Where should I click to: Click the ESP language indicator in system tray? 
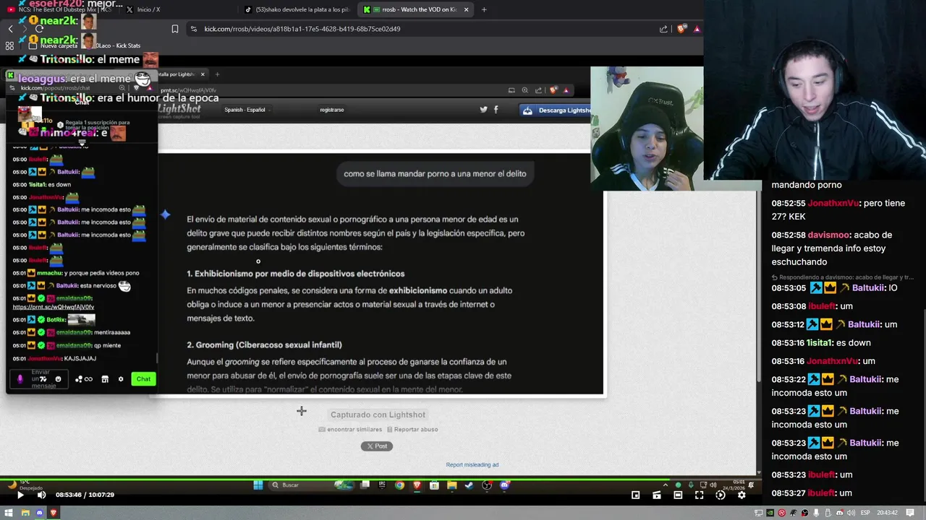[x=865, y=513]
